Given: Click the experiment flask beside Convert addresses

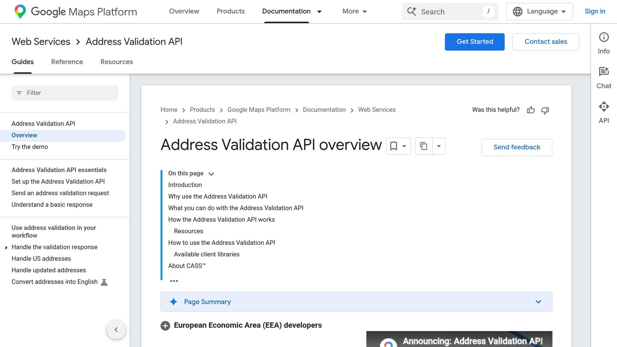Looking at the screenshot, I should [104, 282].
